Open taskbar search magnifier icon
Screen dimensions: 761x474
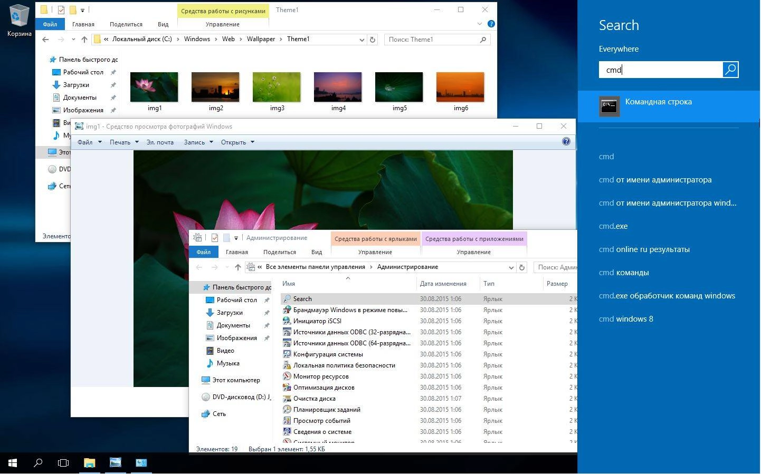point(38,463)
